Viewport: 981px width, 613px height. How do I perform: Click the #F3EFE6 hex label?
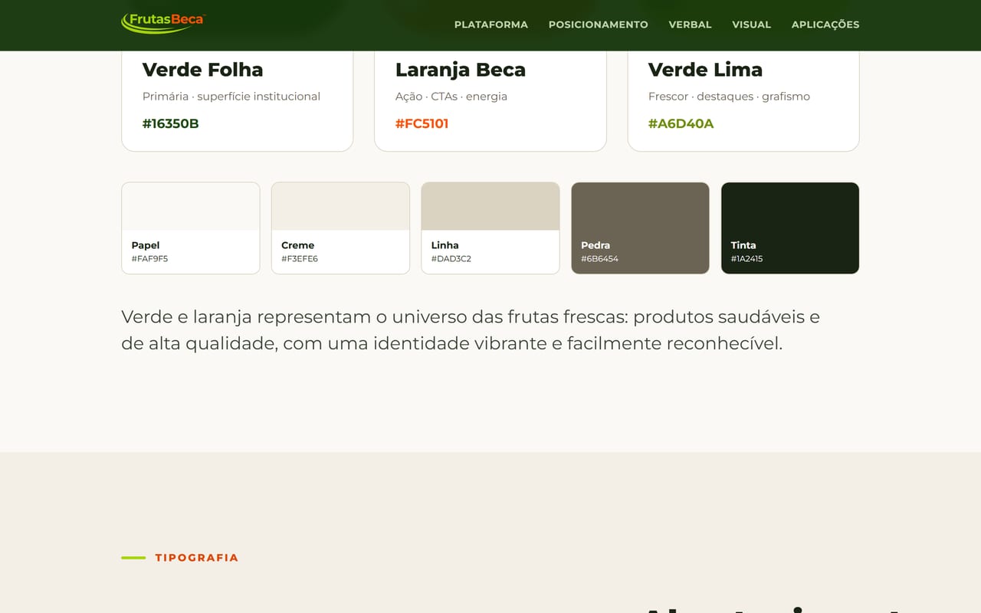pyautogui.click(x=300, y=259)
